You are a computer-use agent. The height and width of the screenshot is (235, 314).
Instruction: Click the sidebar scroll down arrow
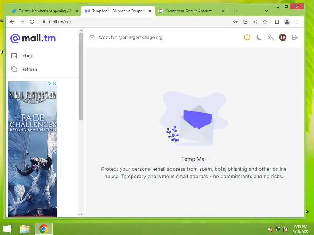pyautogui.click(x=81, y=214)
